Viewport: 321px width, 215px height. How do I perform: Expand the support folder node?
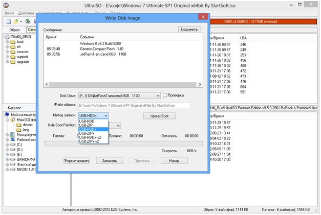[x=7, y=57]
